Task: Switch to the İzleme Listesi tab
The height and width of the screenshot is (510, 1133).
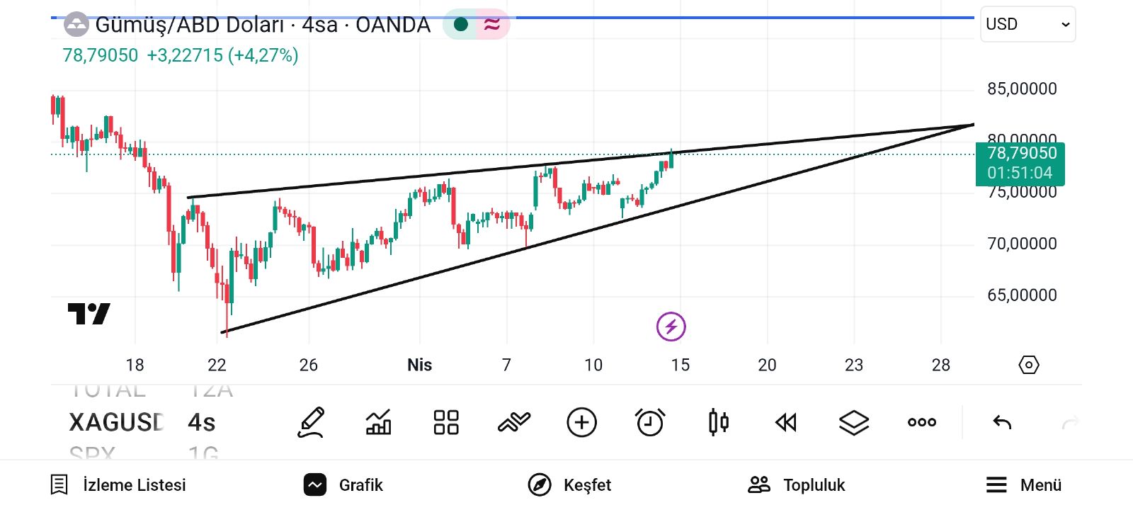Action: (x=118, y=485)
